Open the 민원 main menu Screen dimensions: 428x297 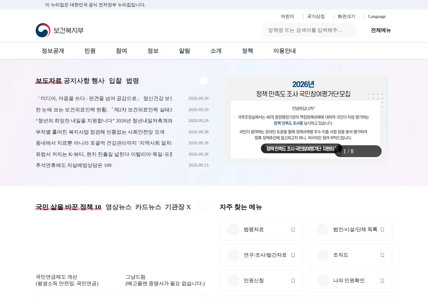90,51
